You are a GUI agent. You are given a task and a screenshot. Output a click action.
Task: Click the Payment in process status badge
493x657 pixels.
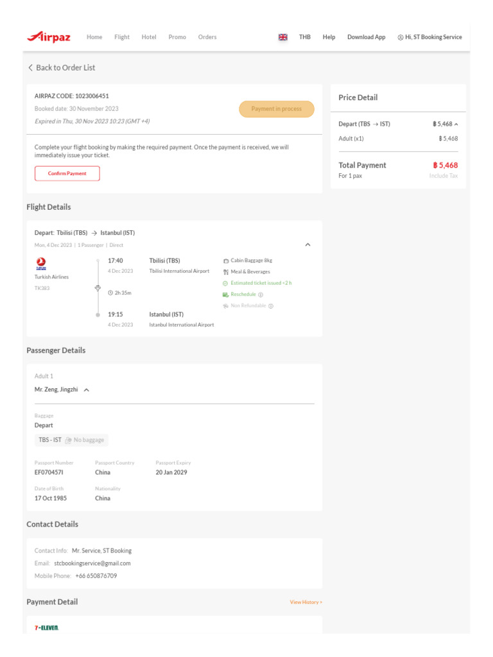tap(277, 109)
